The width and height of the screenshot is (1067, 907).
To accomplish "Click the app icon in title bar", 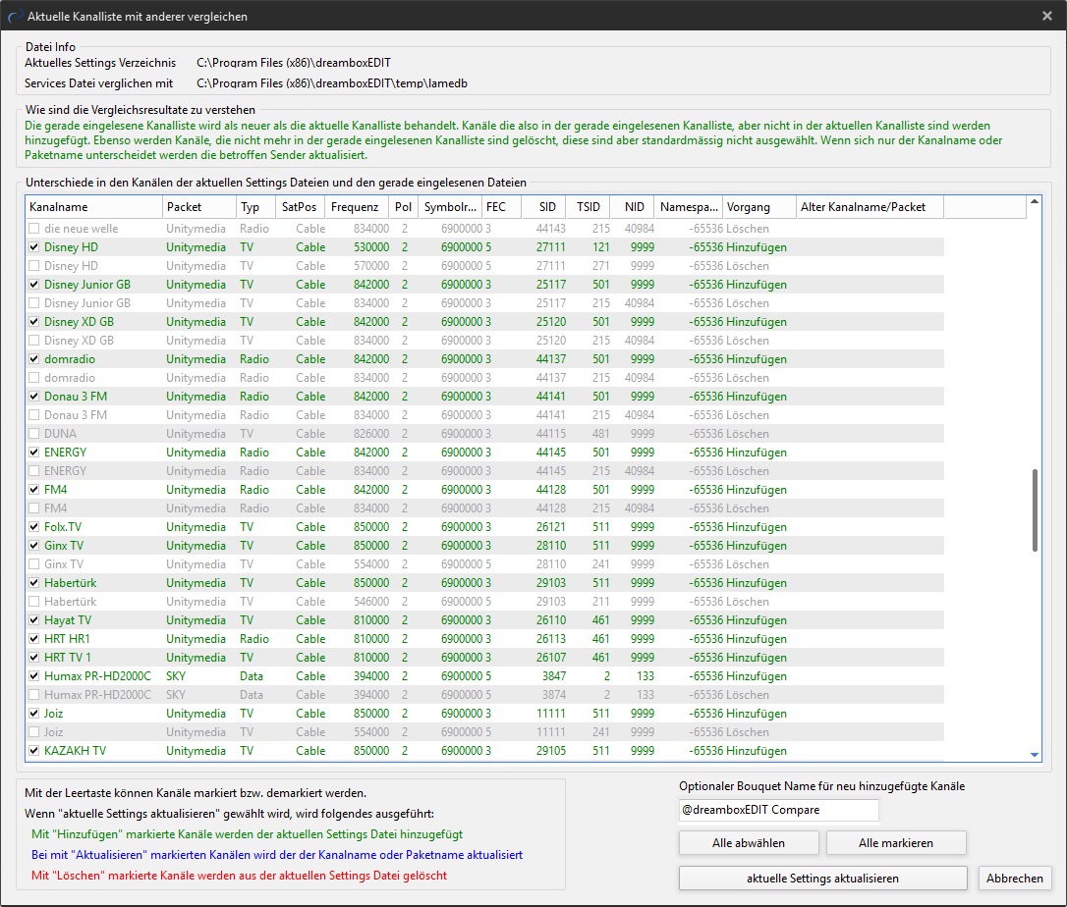I will coord(15,17).
